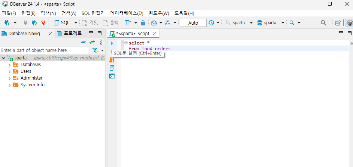Click the Reconnect plug icon with green arrows
Image resolution: width=353 pixels, height=167 pixels.
[35, 23]
